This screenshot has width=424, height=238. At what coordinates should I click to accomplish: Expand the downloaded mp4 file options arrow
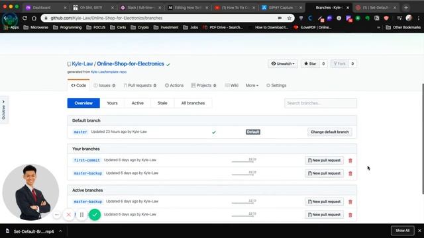tap(60, 231)
